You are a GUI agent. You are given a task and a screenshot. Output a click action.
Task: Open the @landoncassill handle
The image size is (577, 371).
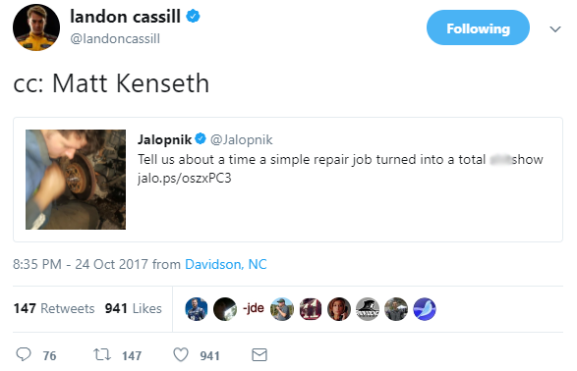[x=115, y=38]
